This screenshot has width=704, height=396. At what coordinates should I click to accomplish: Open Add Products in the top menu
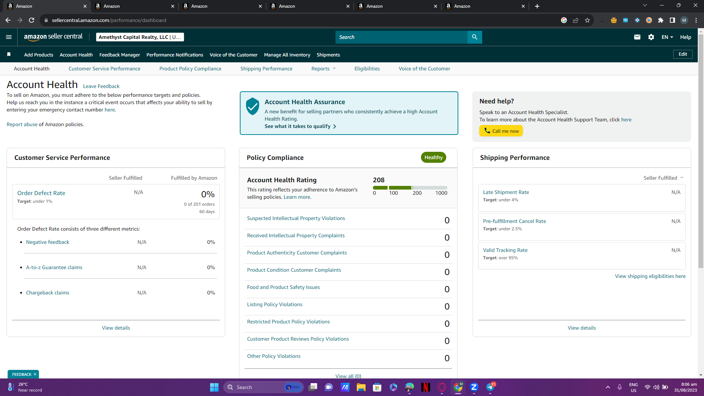pos(38,55)
